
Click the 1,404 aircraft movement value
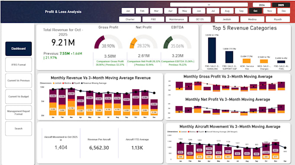click(61, 148)
